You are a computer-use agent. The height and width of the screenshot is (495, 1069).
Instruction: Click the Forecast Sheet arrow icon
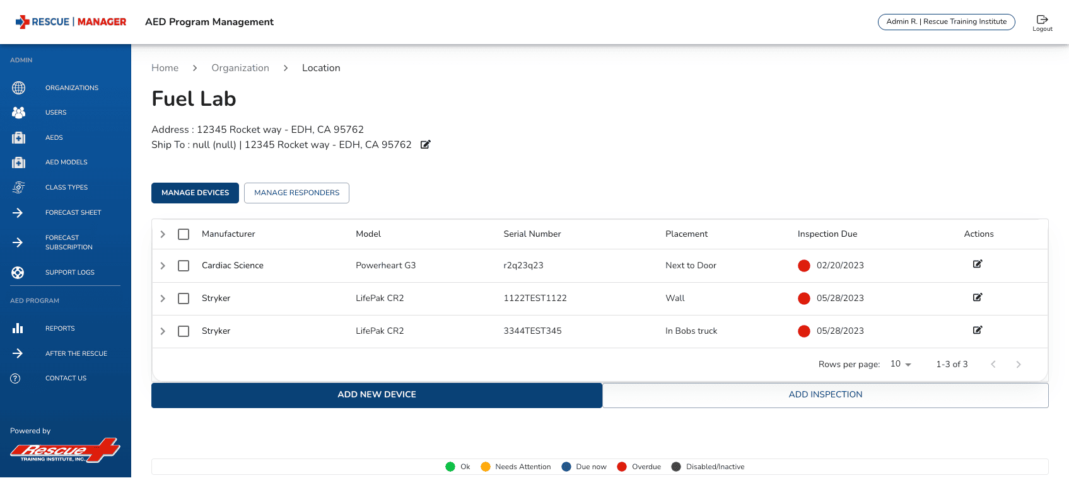pos(18,213)
